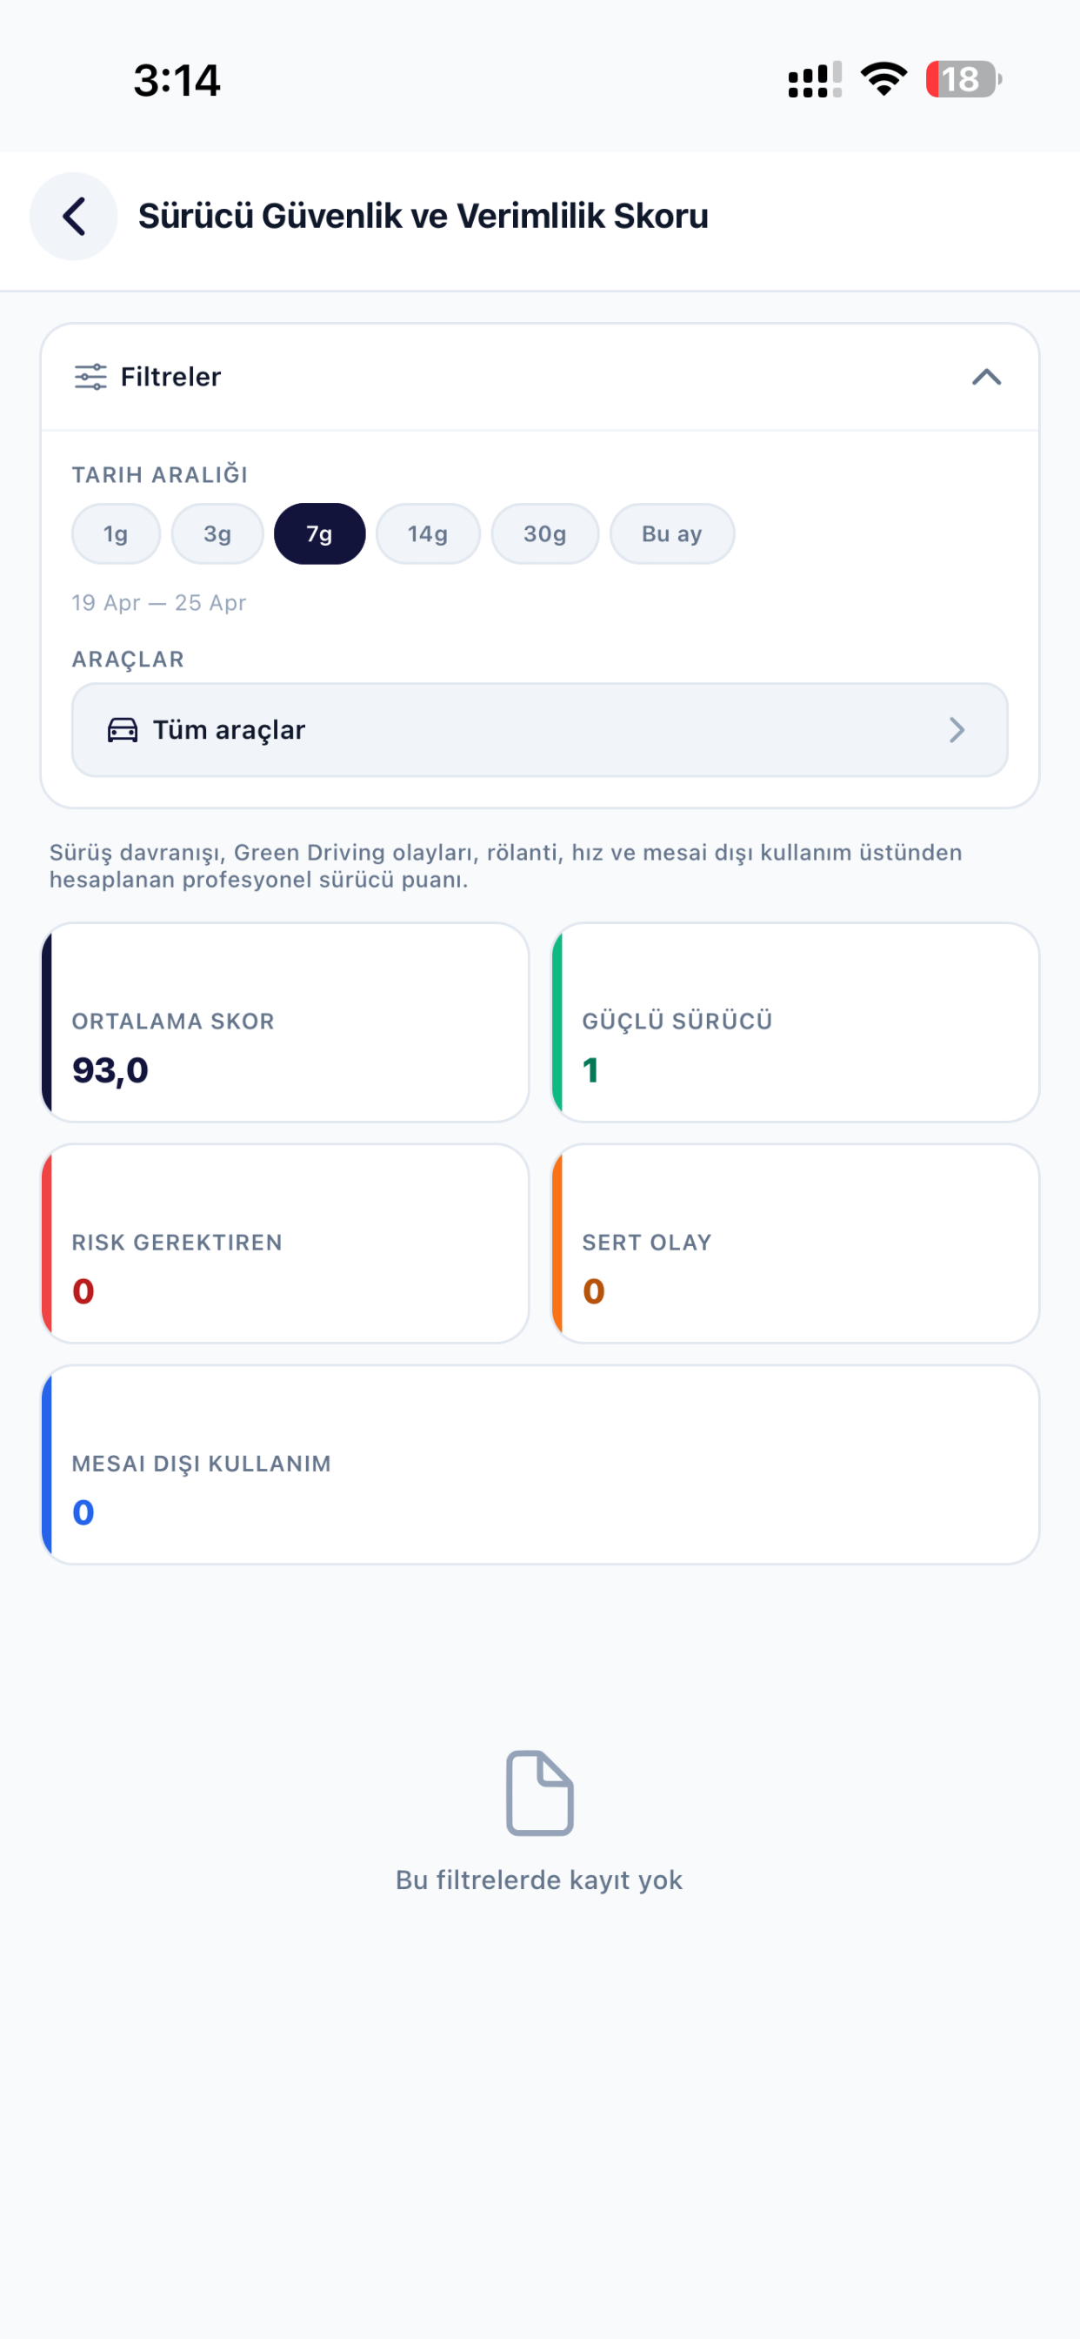
Task: Go back with the arrow button
Action: [74, 216]
